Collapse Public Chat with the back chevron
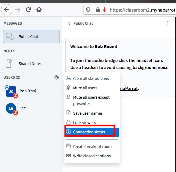Screen dimensions: 176x172 coord(69,24)
